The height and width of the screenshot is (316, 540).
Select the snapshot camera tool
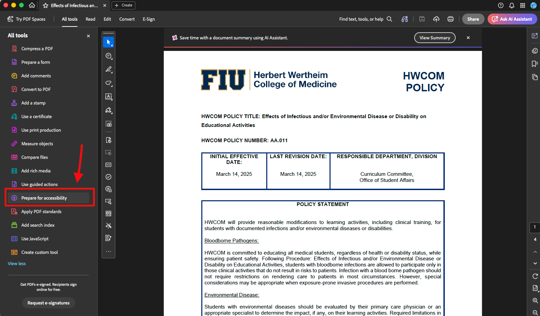click(x=108, y=124)
